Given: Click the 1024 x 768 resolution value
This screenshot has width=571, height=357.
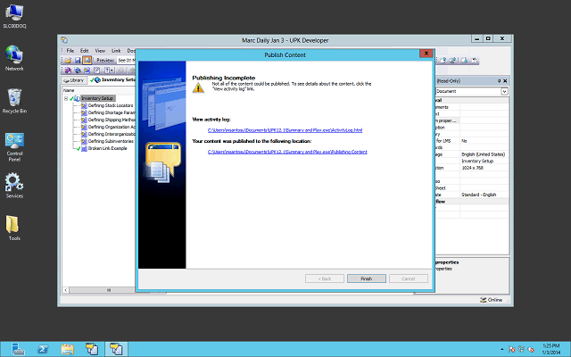Looking at the screenshot, I should pos(472,168).
